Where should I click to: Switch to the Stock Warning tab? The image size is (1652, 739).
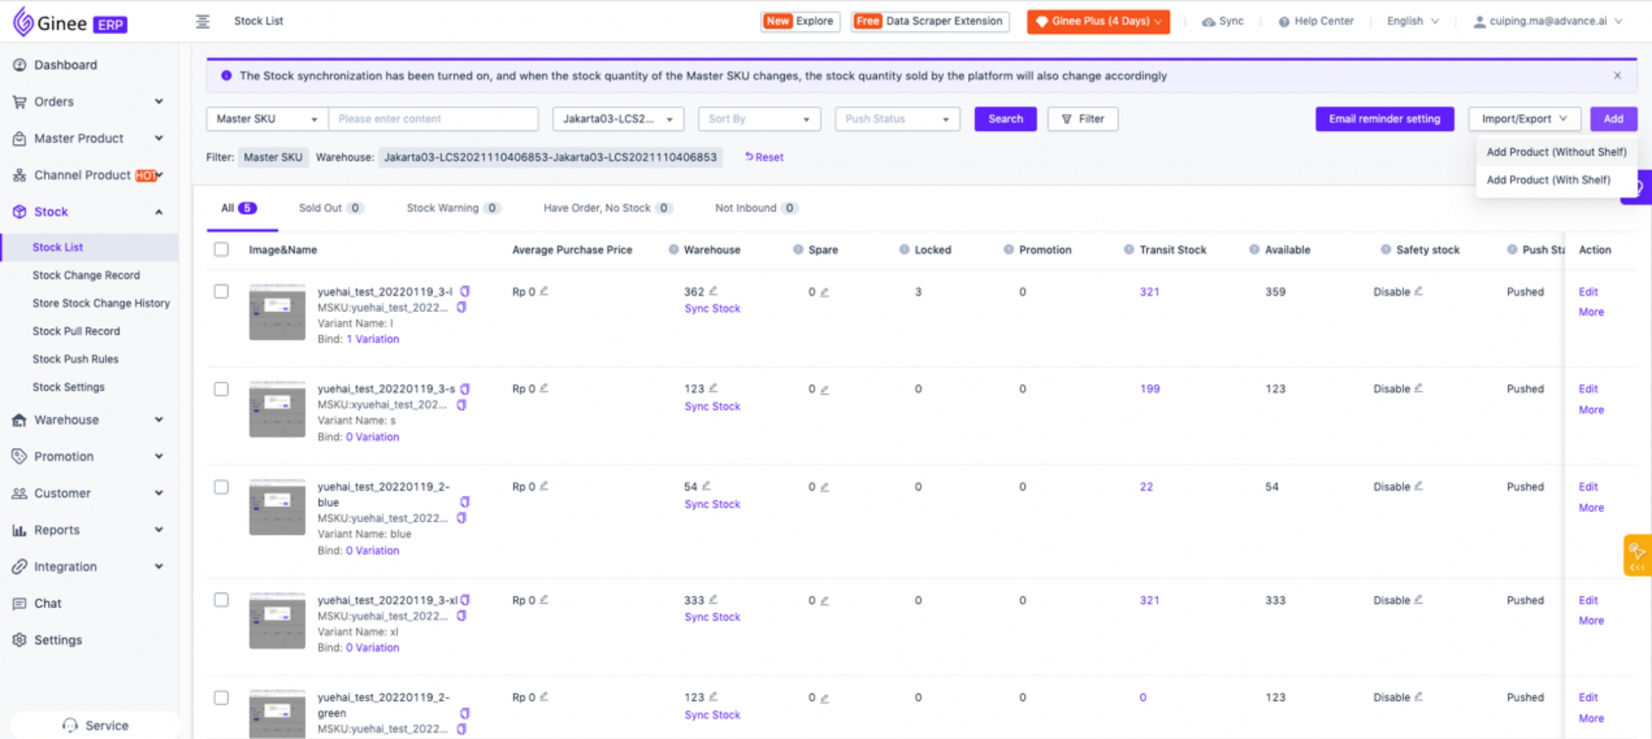(x=443, y=208)
